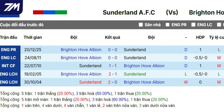This screenshot has height=112, width=224.
Task: Select the 1 - 1 score result
Action: [113, 66]
